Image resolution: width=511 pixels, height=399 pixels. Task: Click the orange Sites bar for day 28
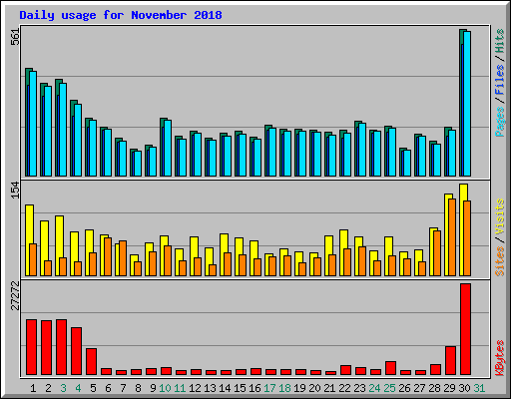[437, 253]
